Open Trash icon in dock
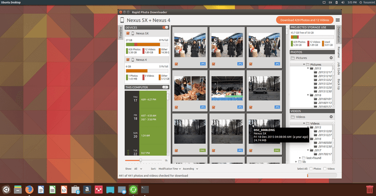Screen dimensions: 376x196 coord(370,190)
